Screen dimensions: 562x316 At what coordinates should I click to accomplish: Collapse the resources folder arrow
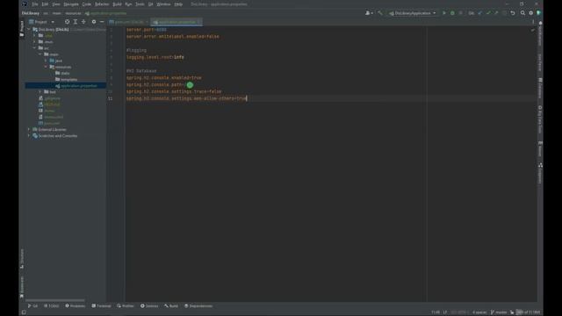click(46, 67)
